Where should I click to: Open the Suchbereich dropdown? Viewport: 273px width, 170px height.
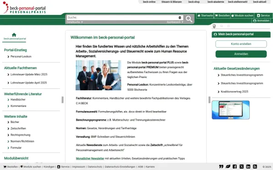pos(175,22)
